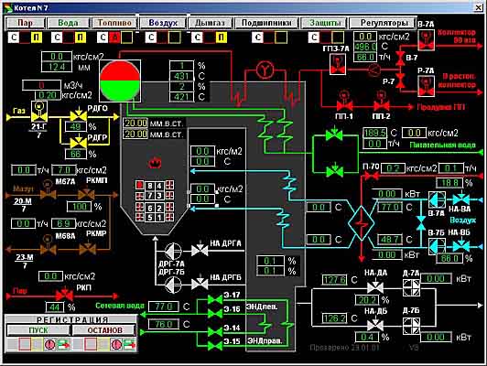Click the alarm exclamation icon under ПУСК

pyautogui.click(x=49, y=344)
